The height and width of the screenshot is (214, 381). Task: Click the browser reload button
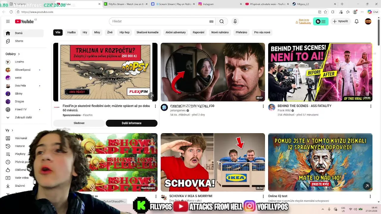(11, 12)
